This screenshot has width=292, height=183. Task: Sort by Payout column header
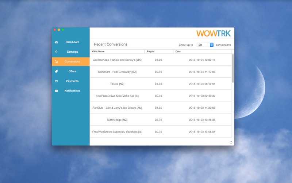[159, 52]
